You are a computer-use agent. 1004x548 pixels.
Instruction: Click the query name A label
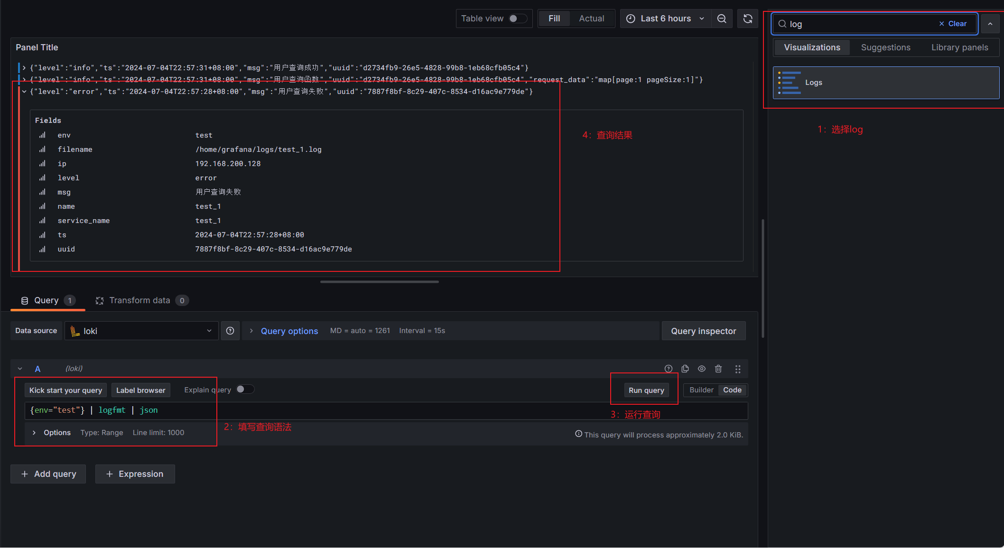click(x=37, y=369)
